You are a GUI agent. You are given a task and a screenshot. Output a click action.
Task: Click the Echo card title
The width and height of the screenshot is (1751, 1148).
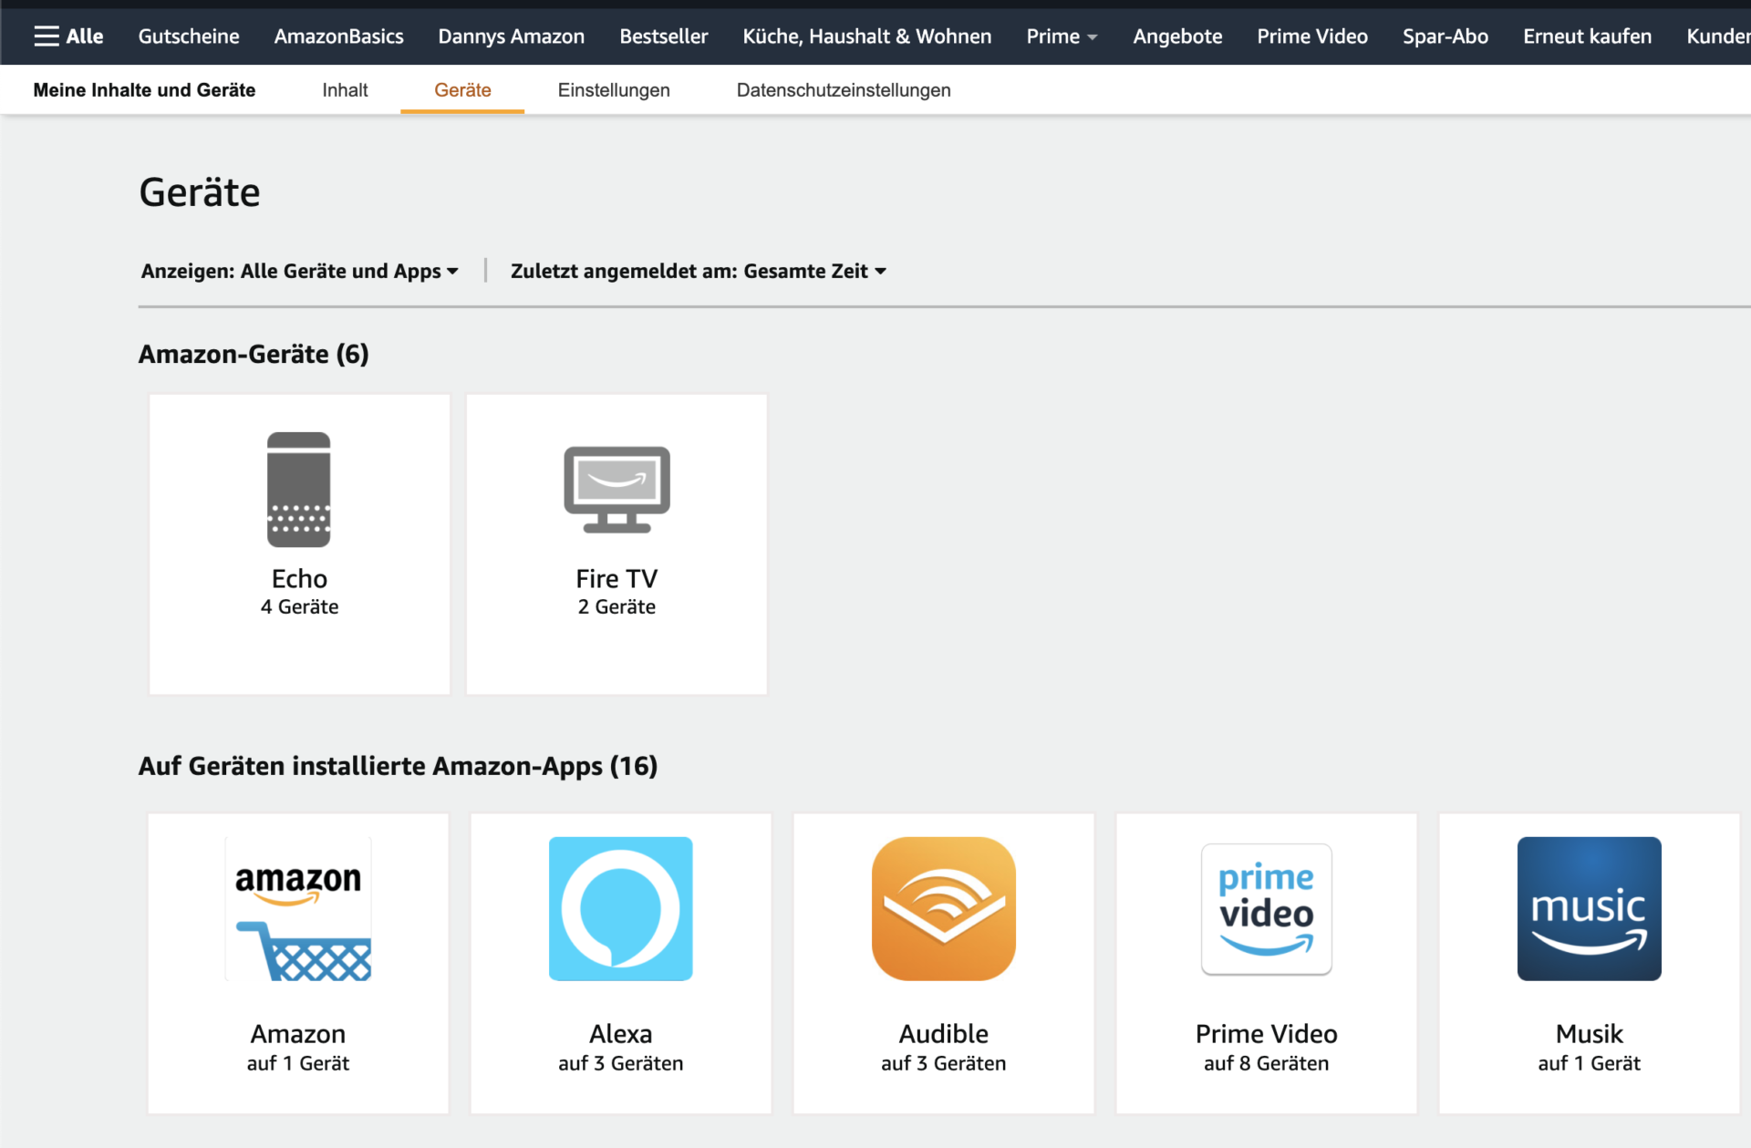(x=299, y=578)
